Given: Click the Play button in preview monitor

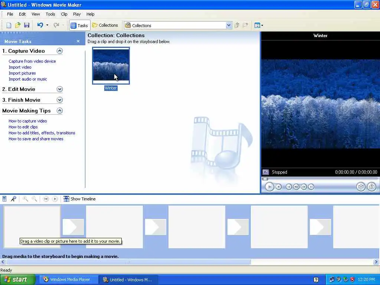Looking at the screenshot, I should [269, 187].
